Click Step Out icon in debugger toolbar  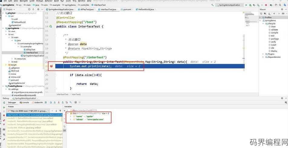click(x=63, y=102)
